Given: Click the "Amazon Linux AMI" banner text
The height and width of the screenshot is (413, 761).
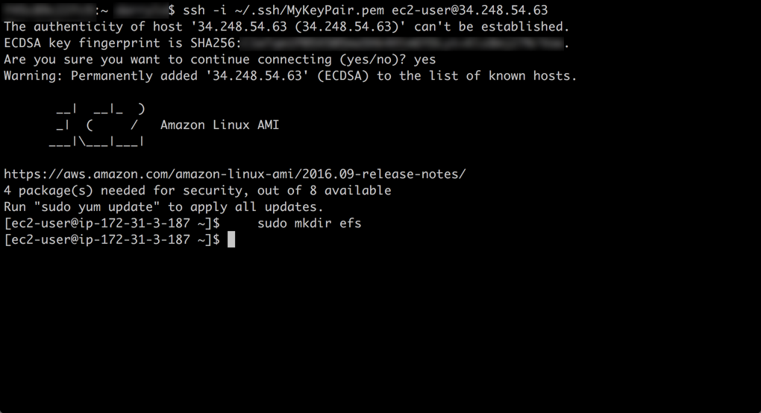Looking at the screenshot, I should coord(219,125).
